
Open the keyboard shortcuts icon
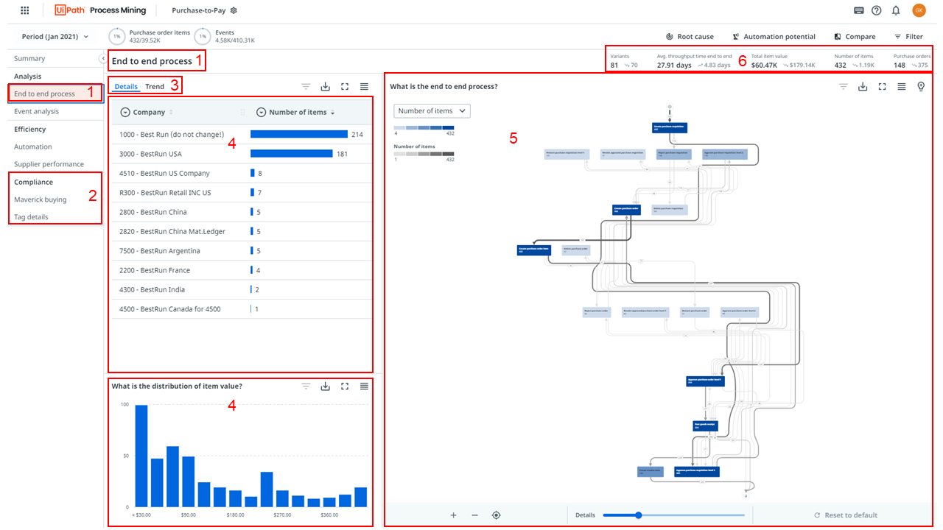pyautogui.click(x=859, y=10)
